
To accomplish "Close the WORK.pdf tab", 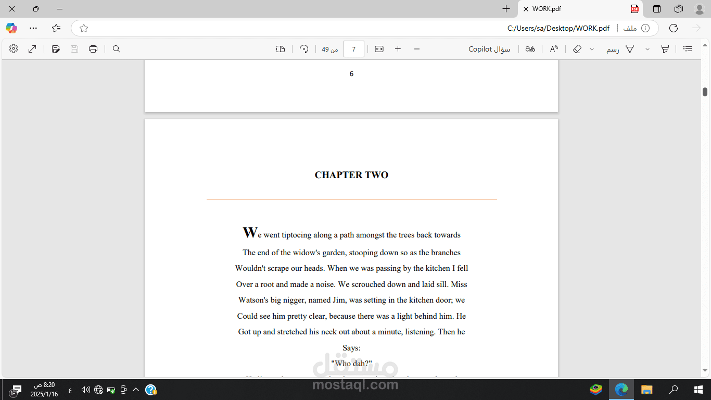I will [526, 9].
